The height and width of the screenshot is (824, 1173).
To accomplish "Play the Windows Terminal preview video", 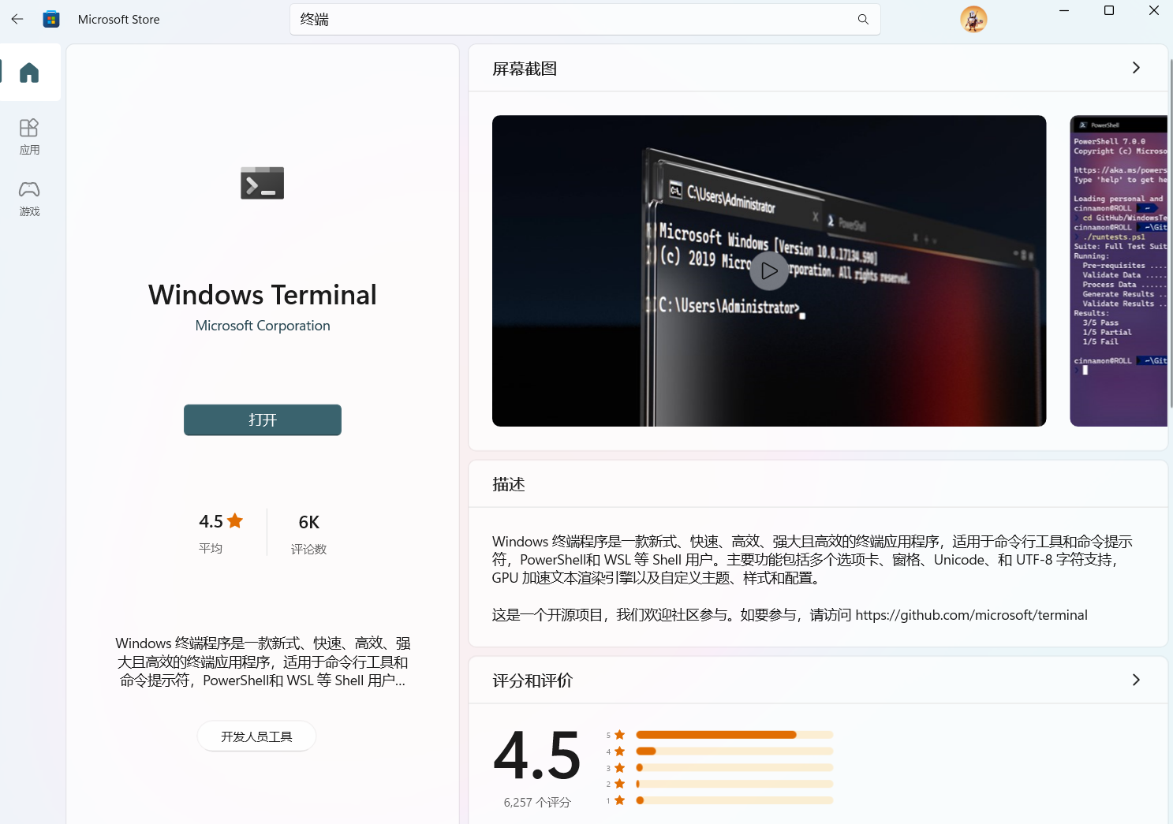I will (769, 271).
